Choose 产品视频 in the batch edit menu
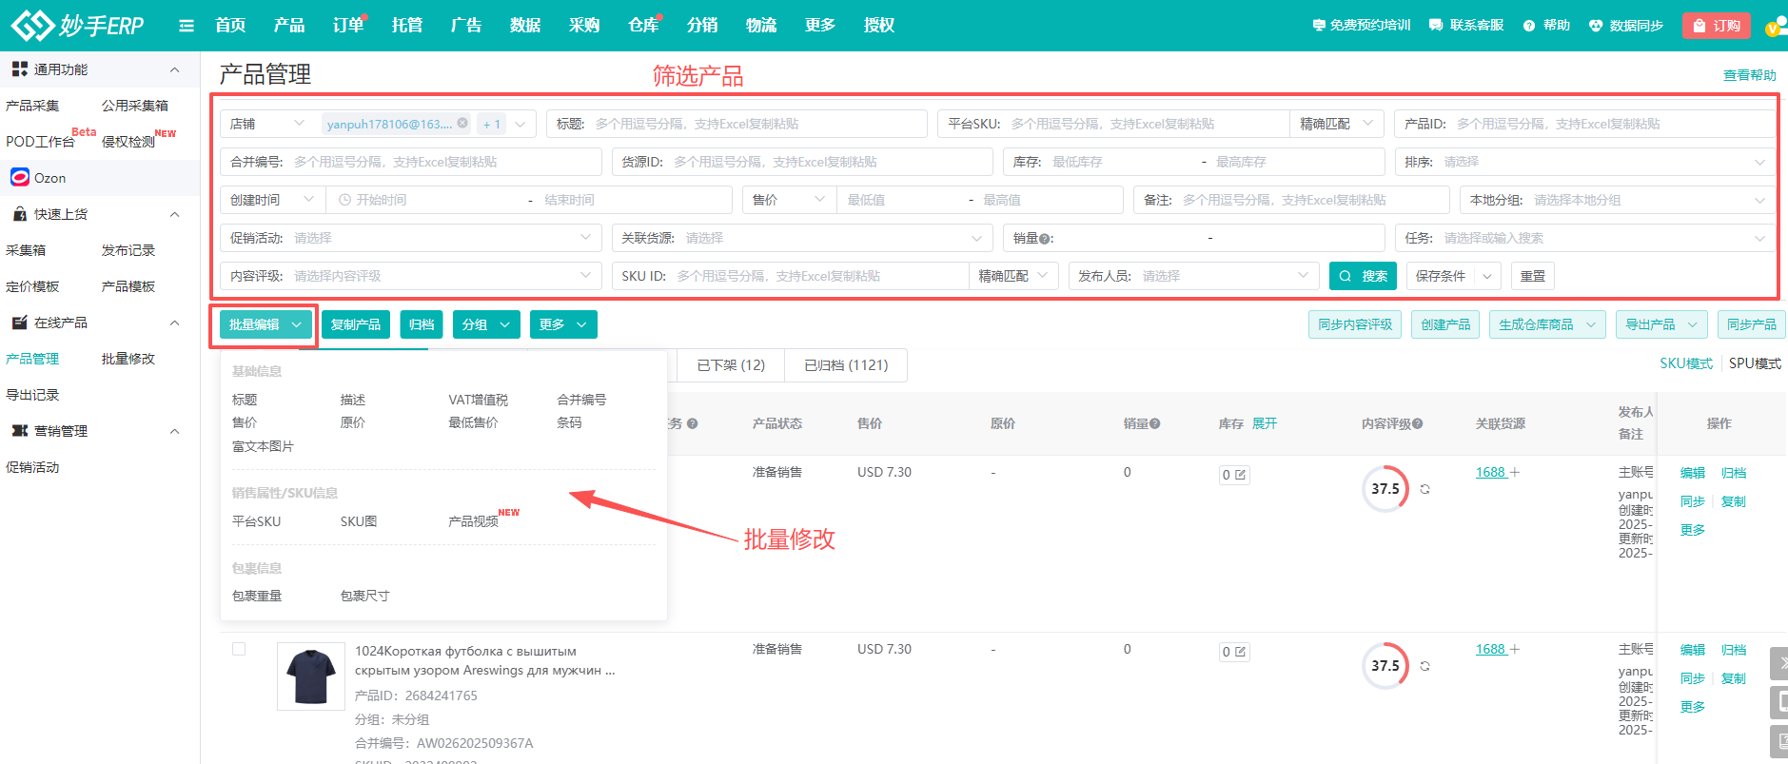Image resolution: width=1788 pixels, height=764 pixels. click(473, 521)
